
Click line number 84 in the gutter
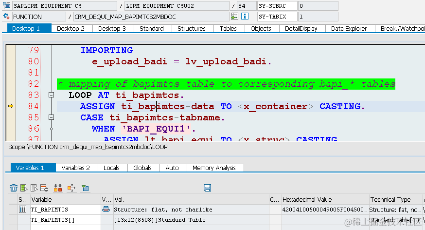pos(34,106)
